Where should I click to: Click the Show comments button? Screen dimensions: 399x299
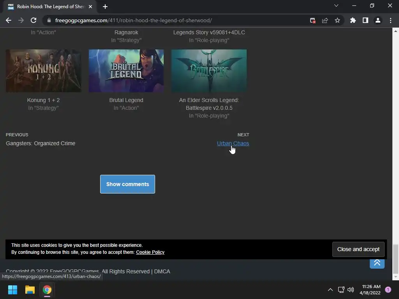(x=127, y=184)
